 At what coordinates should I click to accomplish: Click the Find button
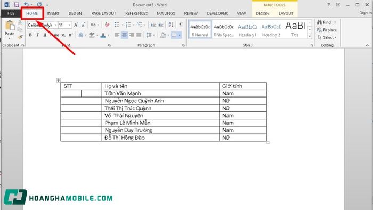pos(324,22)
